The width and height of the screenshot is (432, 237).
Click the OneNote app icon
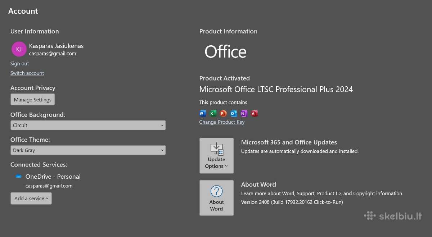tap(244, 114)
